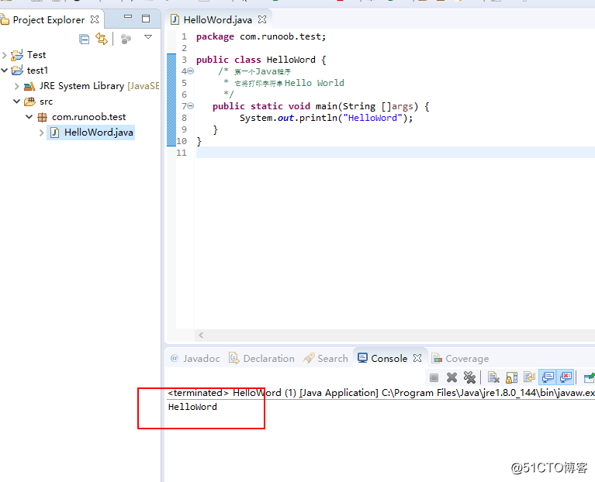This screenshot has height=482, width=595.
Task: Toggle Show Console on standard output change
Action: pos(548,377)
